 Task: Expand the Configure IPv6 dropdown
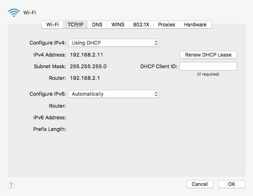(114, 94)
